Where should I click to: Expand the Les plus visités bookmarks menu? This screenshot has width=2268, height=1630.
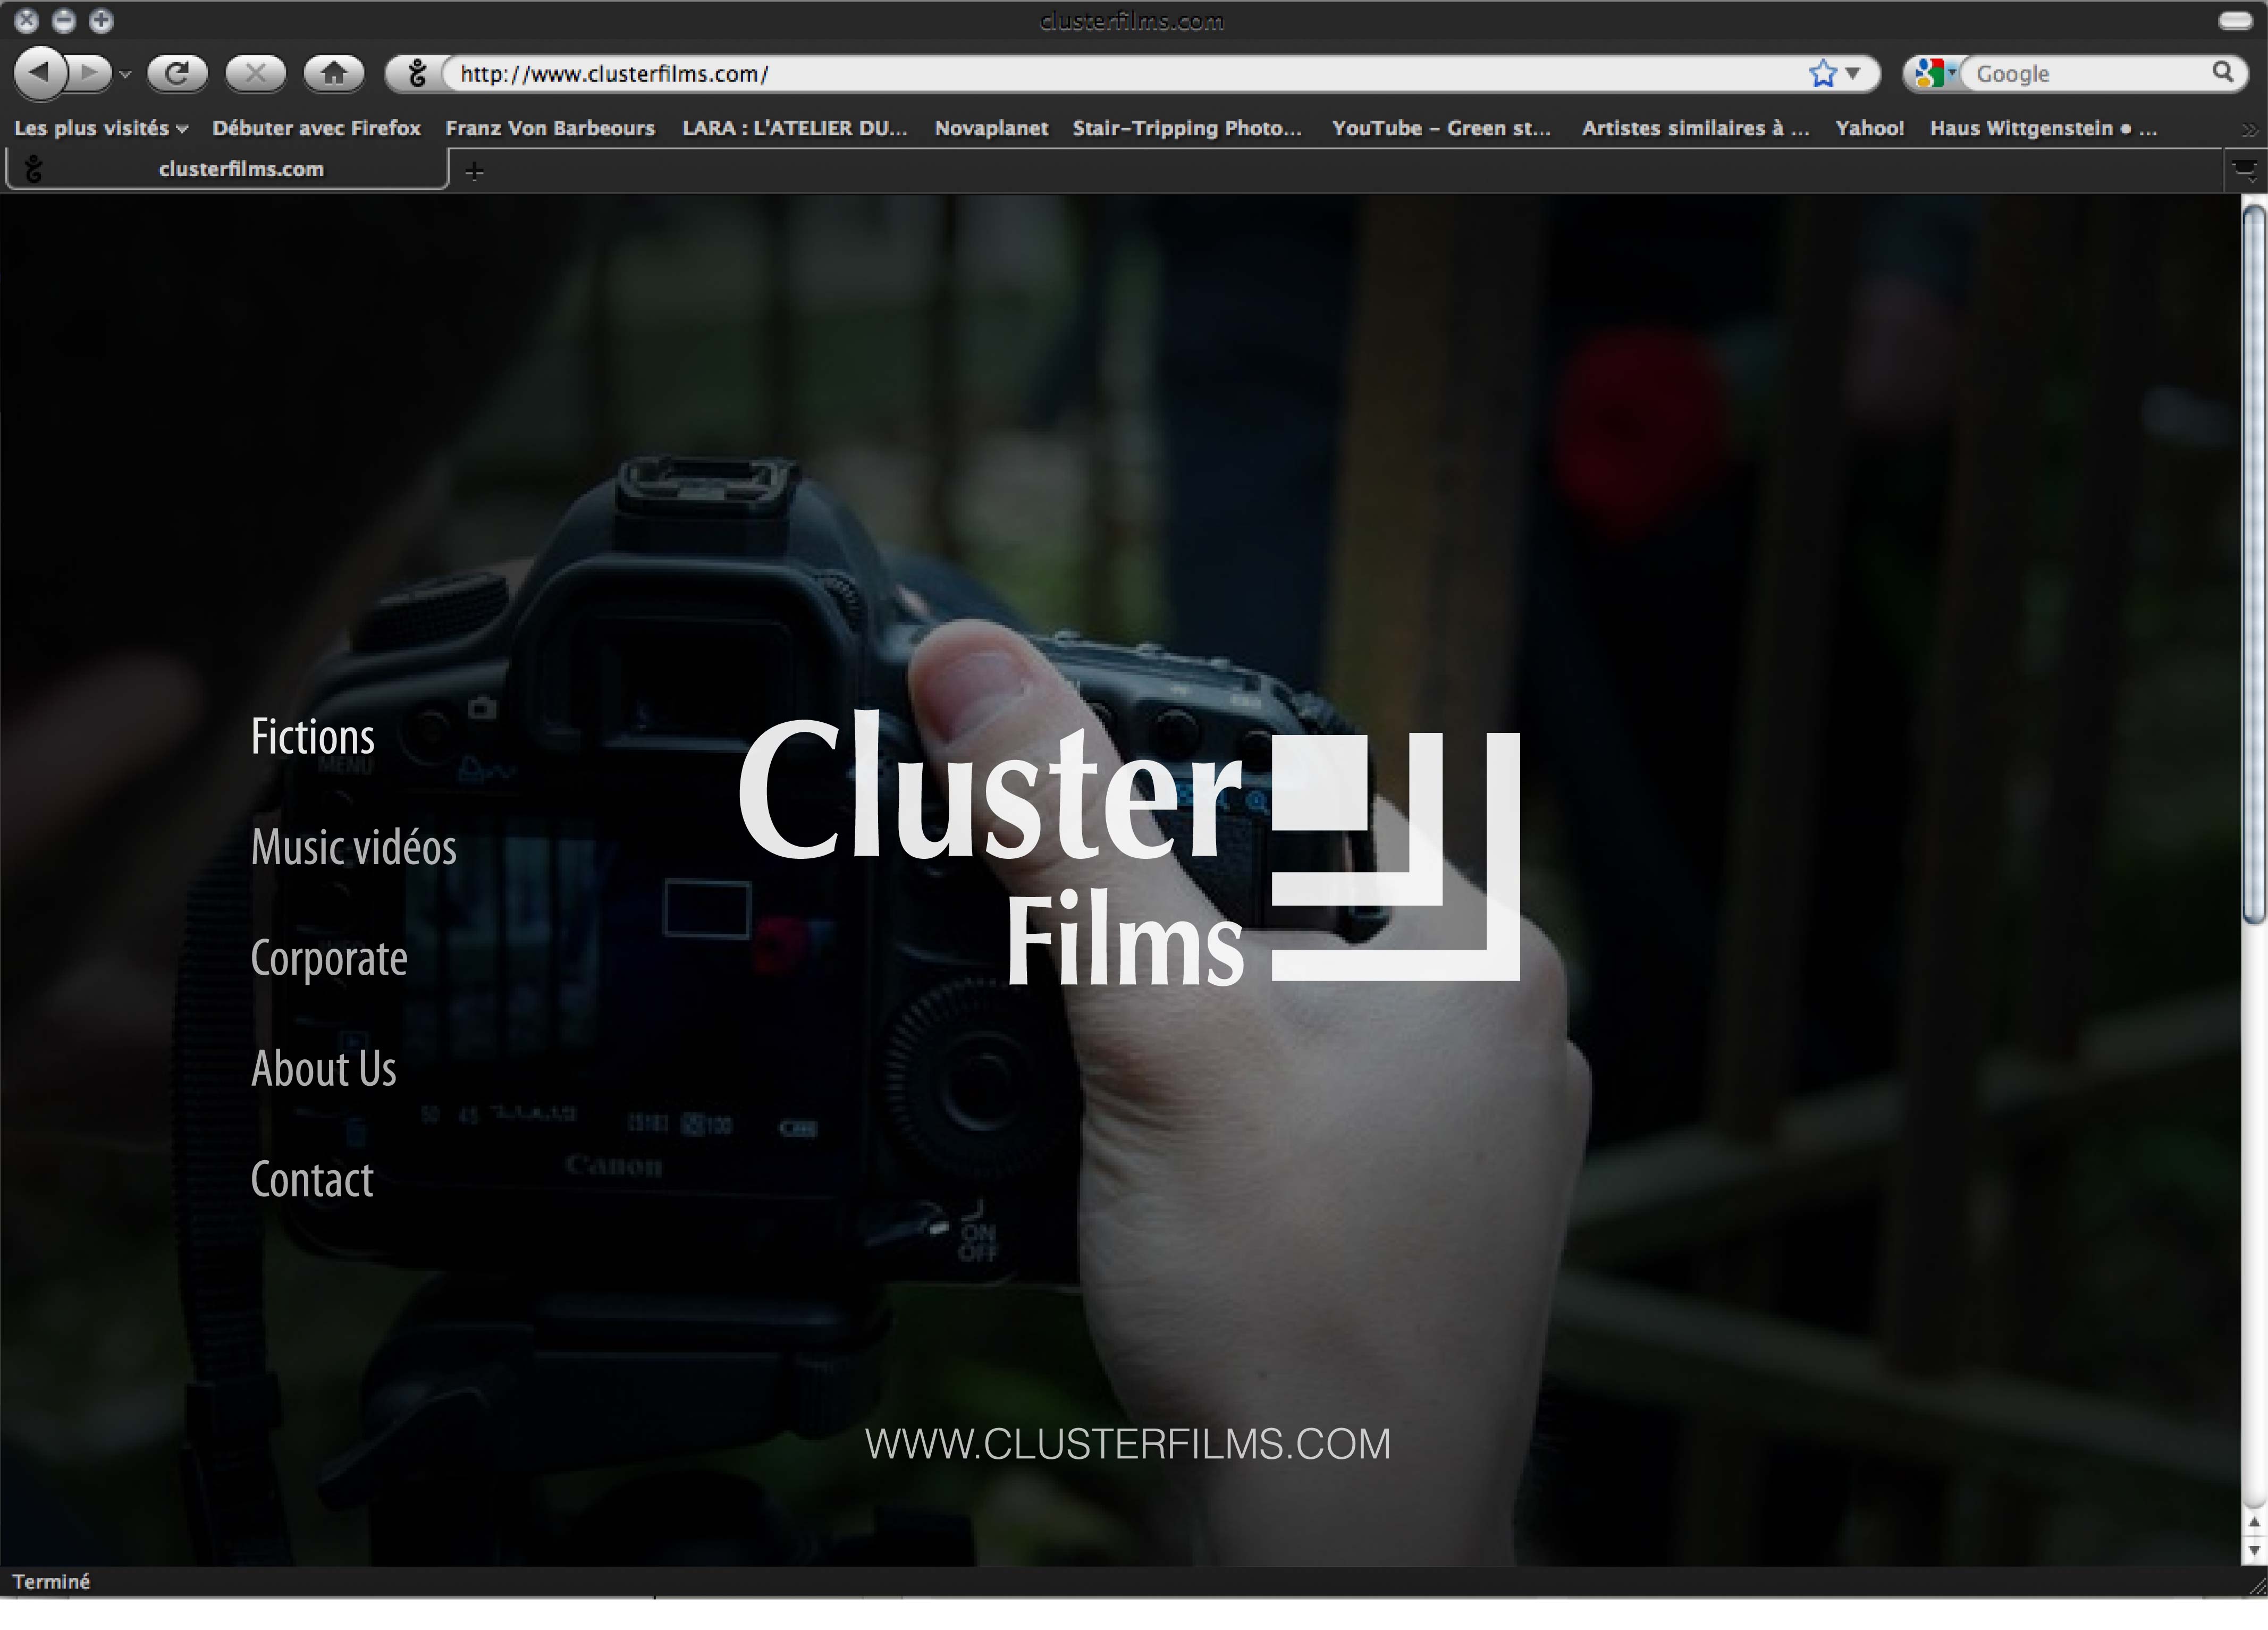[100, 128]
